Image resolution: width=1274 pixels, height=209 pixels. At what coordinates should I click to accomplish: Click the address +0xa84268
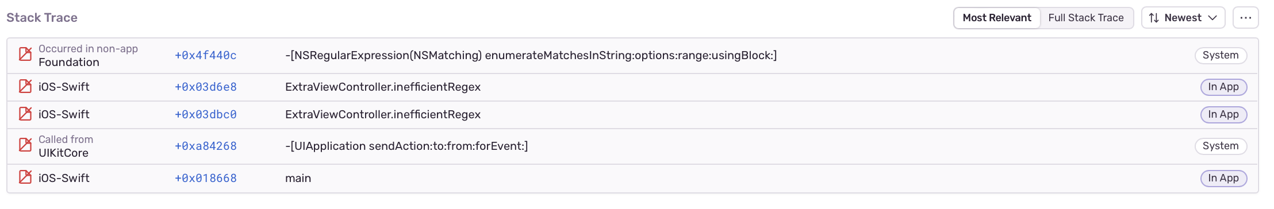coord(206,146)
